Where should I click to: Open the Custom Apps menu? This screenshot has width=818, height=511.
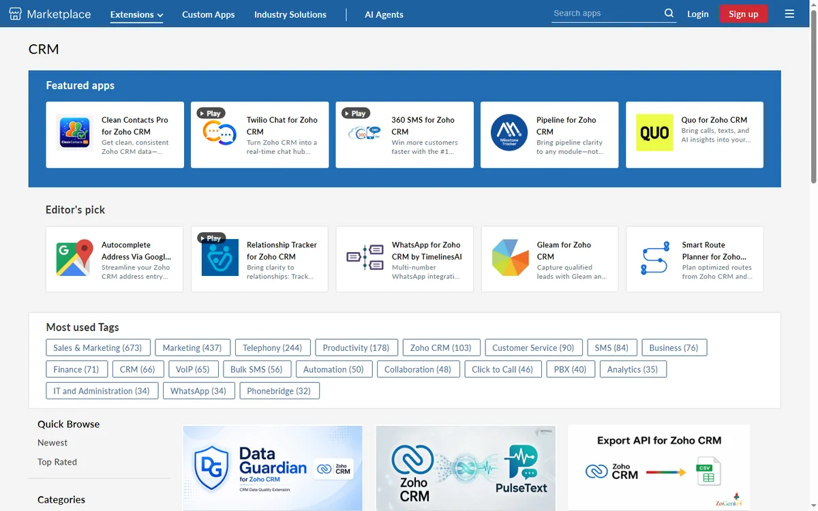coord(209,14)
